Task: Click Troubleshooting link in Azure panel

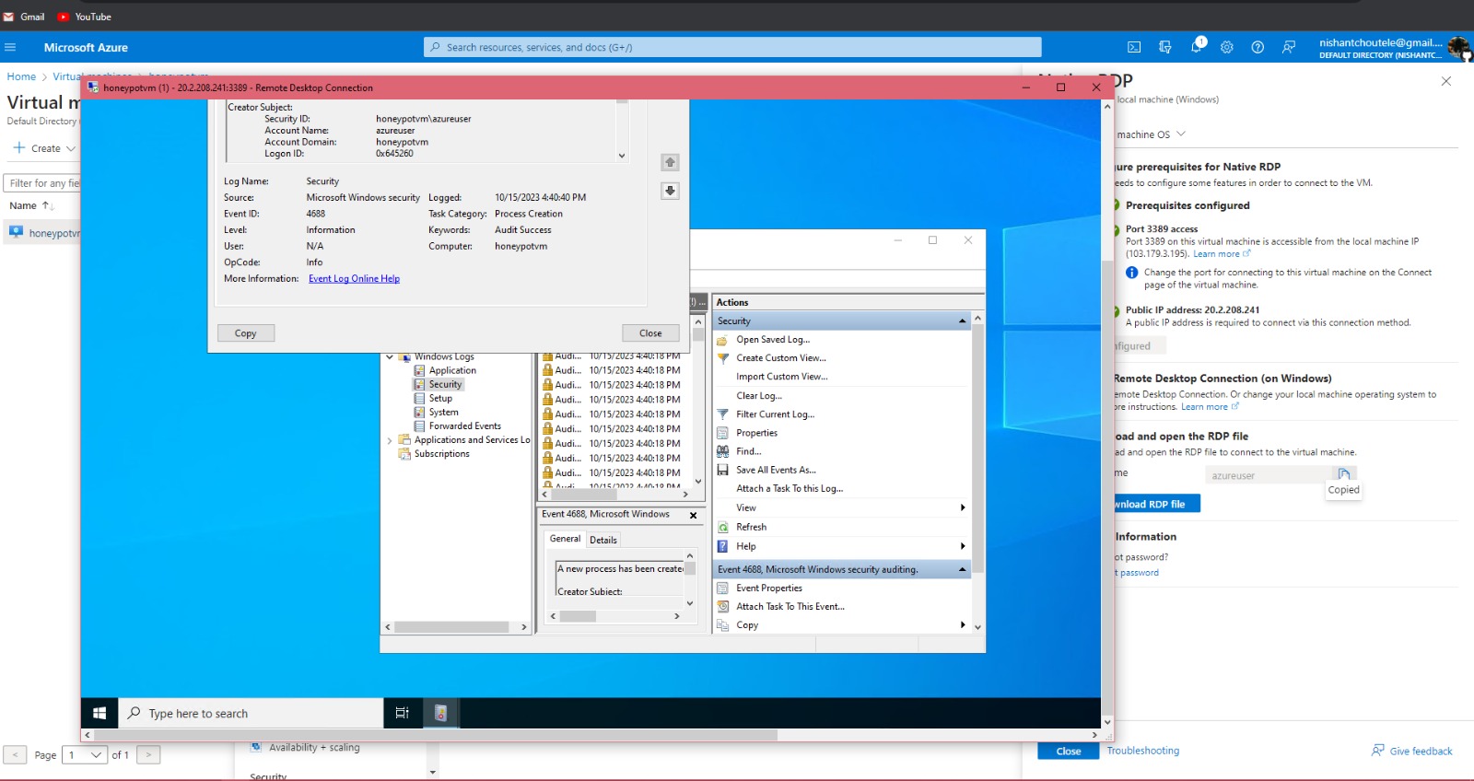Action: (1143, 752)
